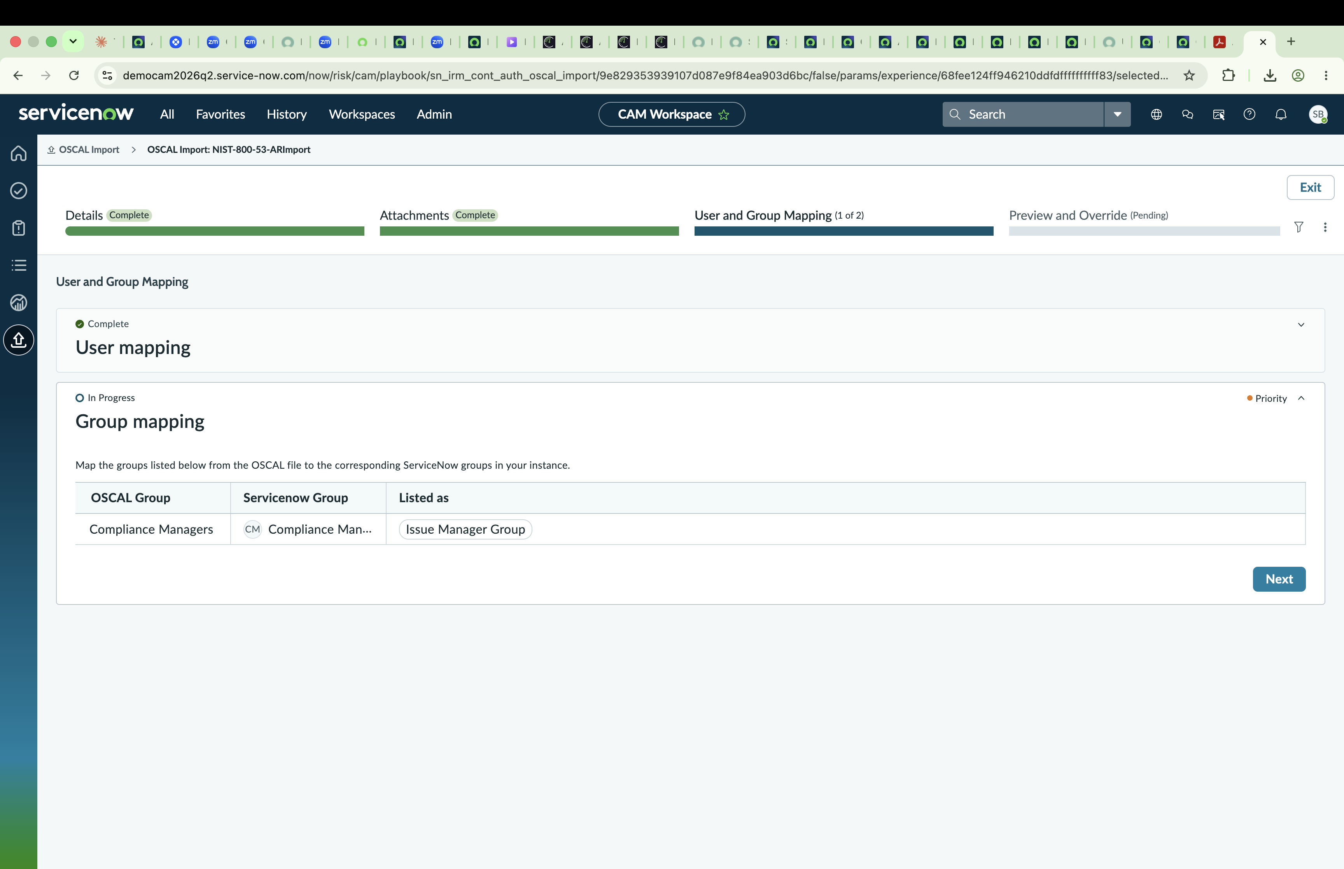The width and height of the screenshot is (1344, 869).
Task: Open the clipboard sidebar icon
Action: tap(19, 228)
